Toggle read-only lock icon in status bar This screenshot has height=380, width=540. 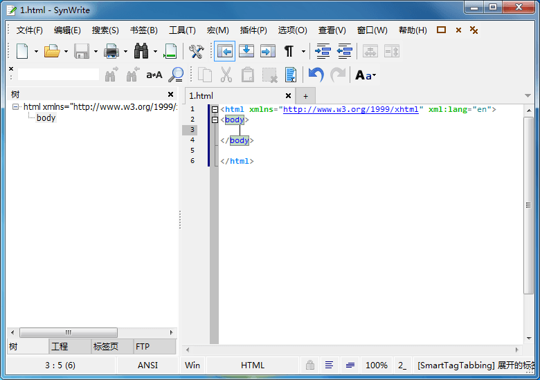(310, 365)
